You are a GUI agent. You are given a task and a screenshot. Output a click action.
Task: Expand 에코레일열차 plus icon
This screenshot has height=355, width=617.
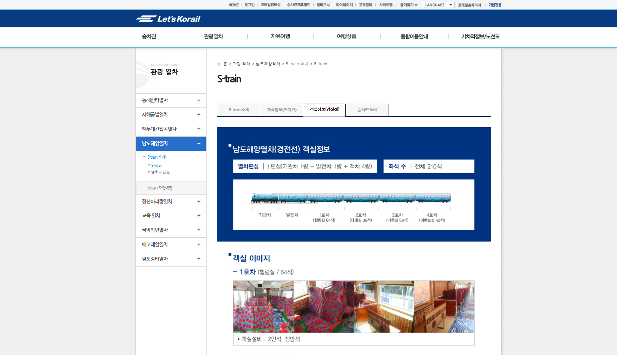tap(199, 245)
